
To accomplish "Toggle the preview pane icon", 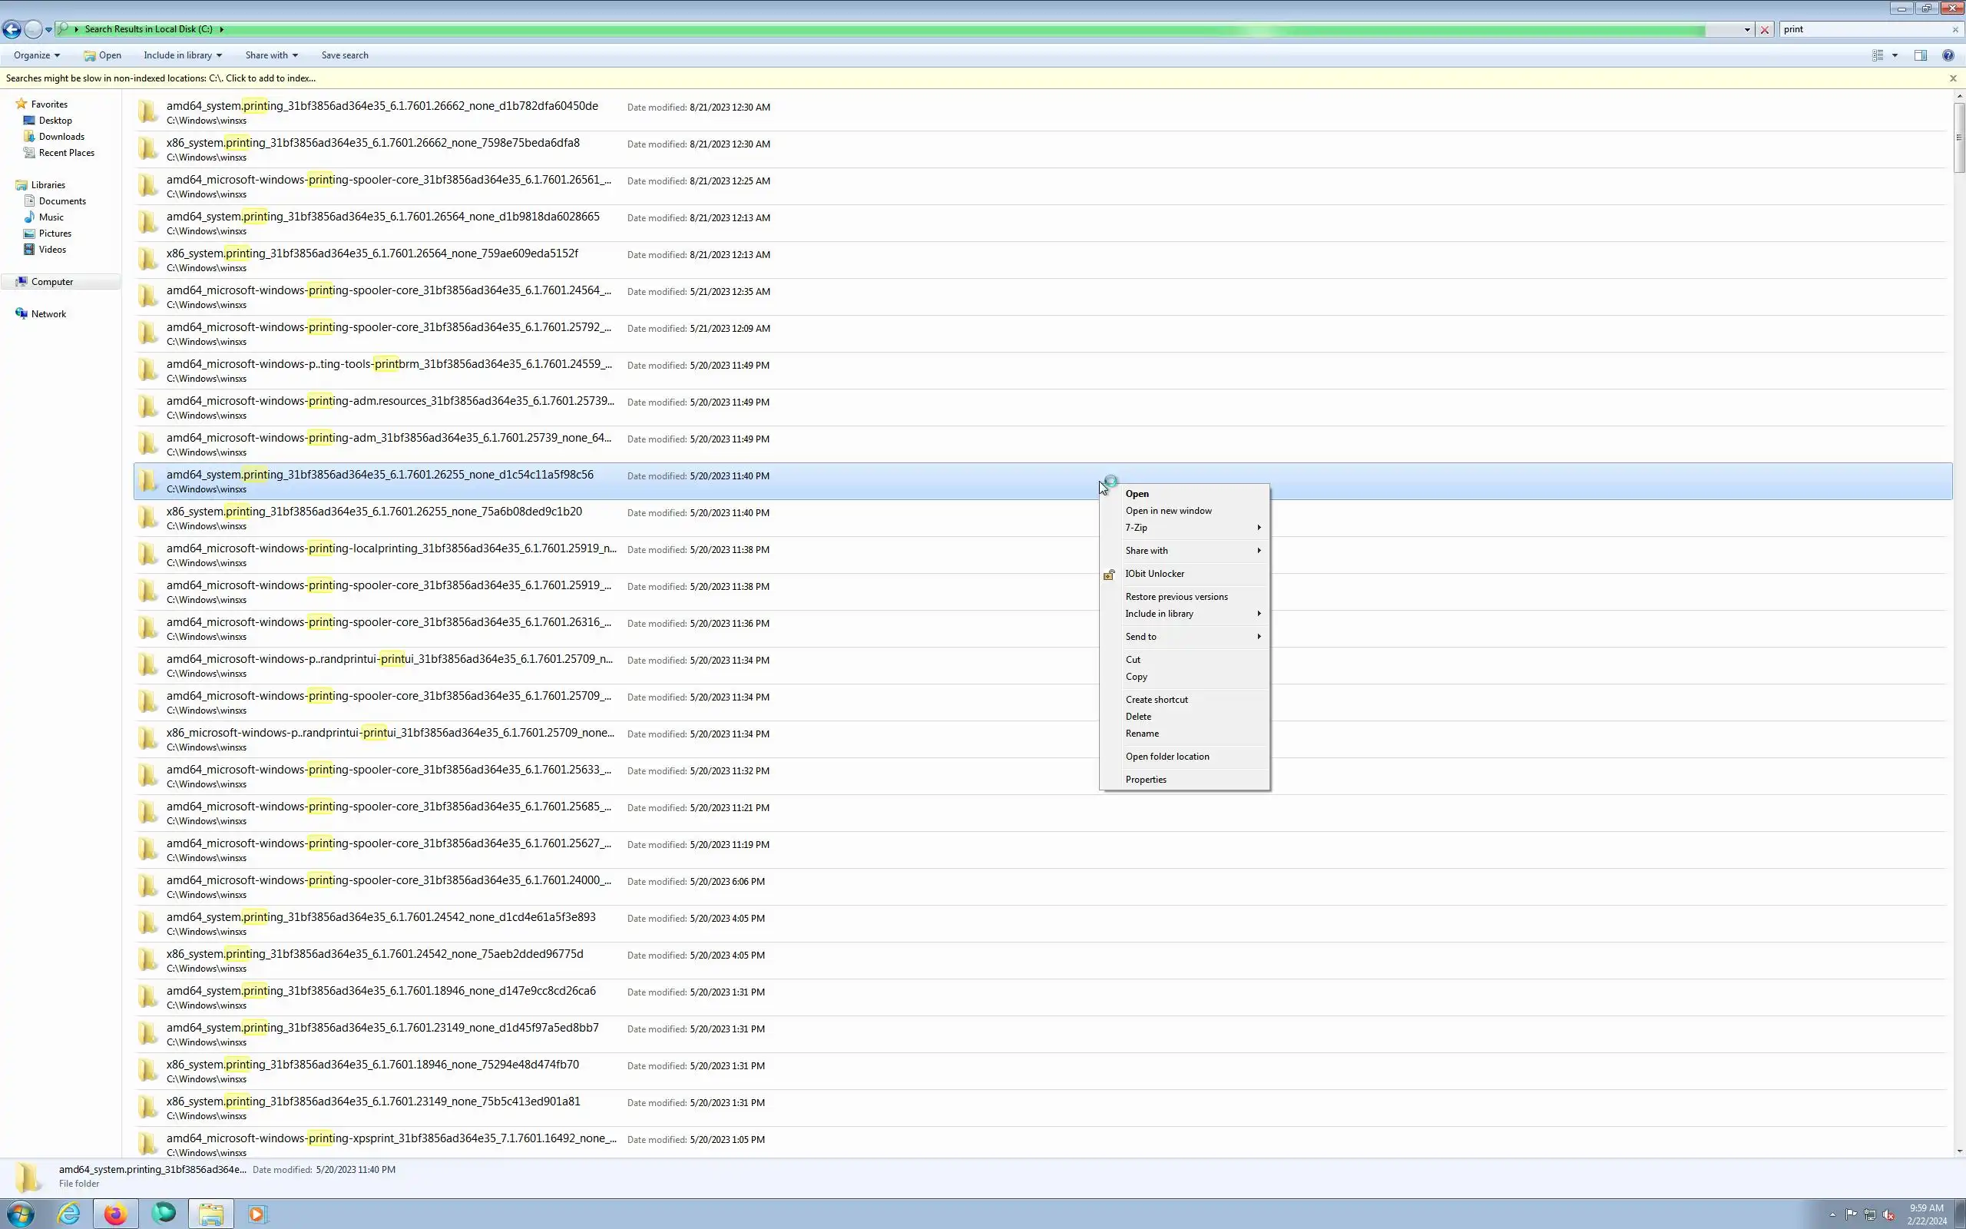I will tap(1920, 55).
